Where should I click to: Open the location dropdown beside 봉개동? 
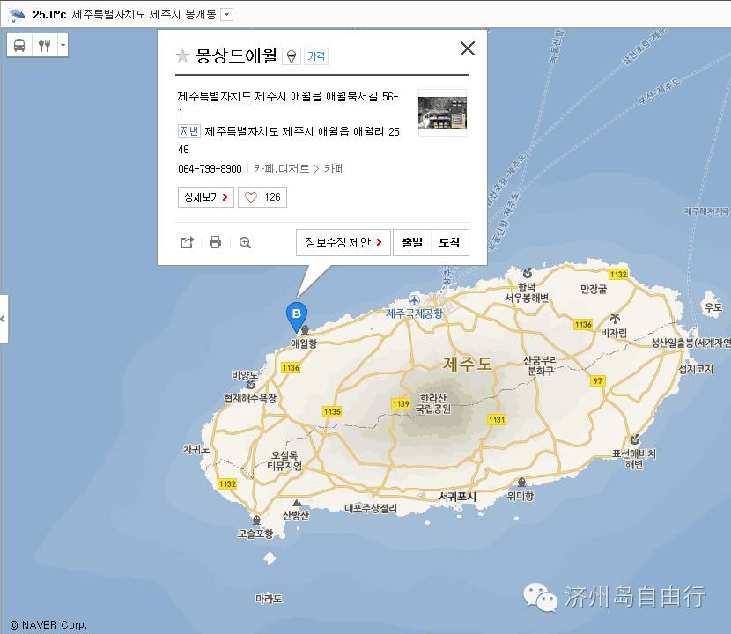[x=226, y=14]
